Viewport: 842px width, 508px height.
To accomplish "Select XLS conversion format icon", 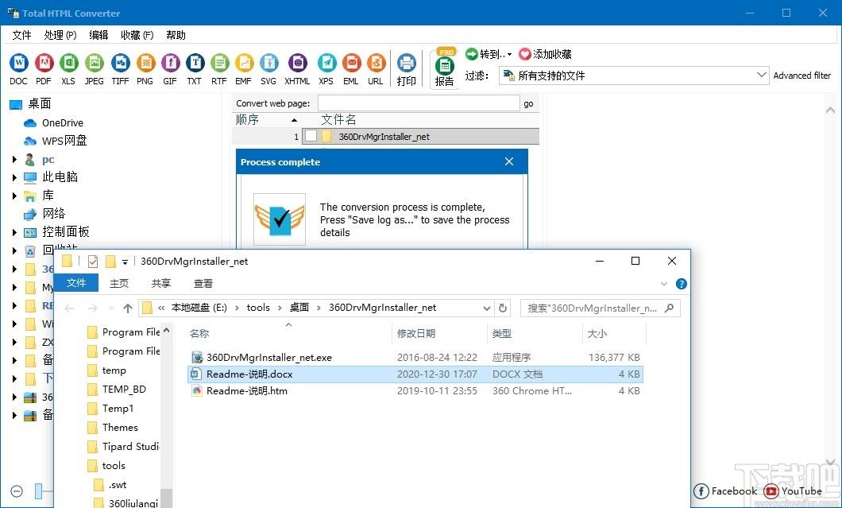I will (x=69, y=64).
